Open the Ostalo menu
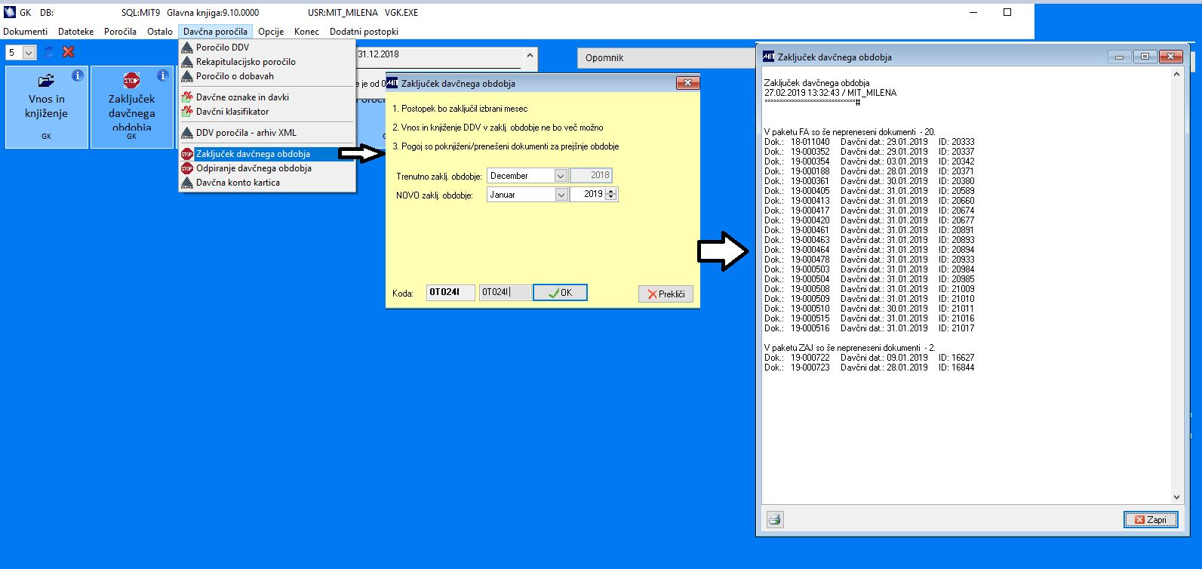1202x569 pixels. [160, 32]
